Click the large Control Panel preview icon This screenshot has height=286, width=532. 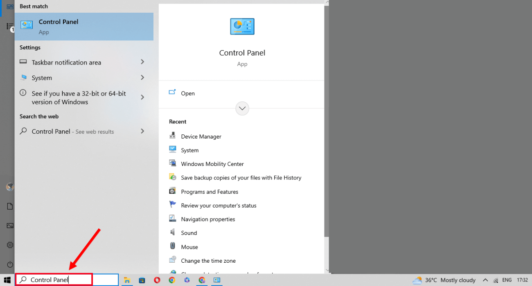[x=242, y=27]
